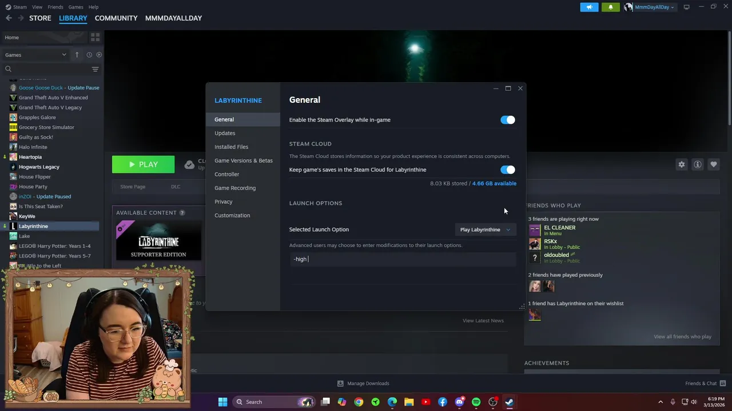This screenshot has width=732, height=411.
Task: Click the favorite heart icon on Labyrinthine page
Action: tap(714, 164)
